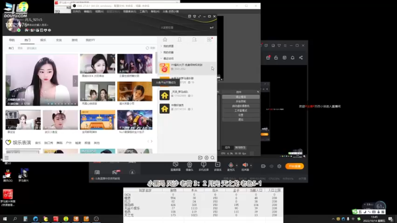This screenshot has height=223, width=397.
Task: Open OBS 工具(T) menu
Action: (x=143, y=11)
